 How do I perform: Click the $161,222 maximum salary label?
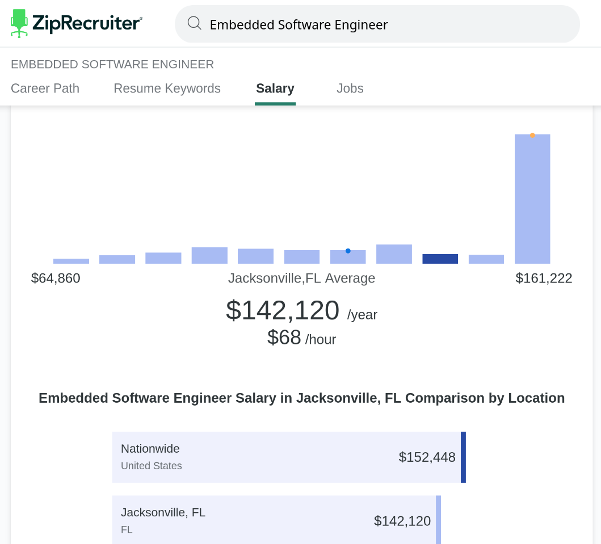coord(544,278)
